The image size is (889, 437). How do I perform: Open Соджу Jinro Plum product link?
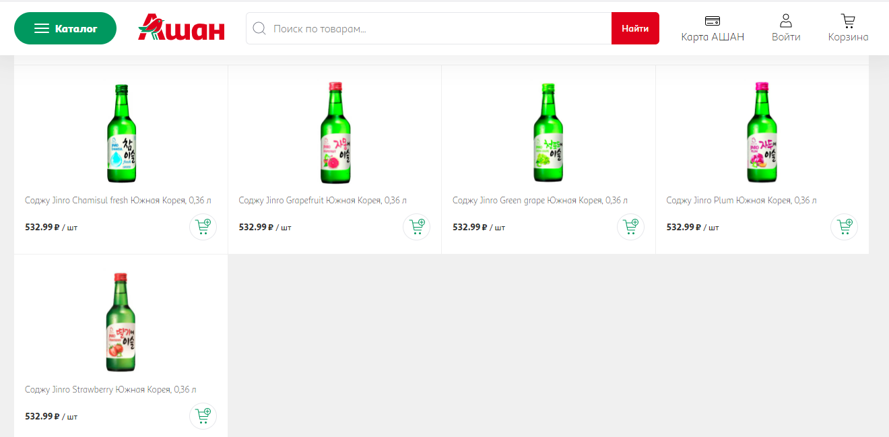coord(741,200)
